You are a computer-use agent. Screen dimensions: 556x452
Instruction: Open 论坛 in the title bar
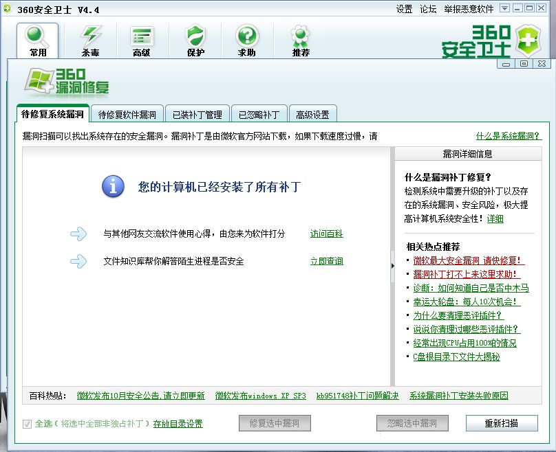coord(428,9)
